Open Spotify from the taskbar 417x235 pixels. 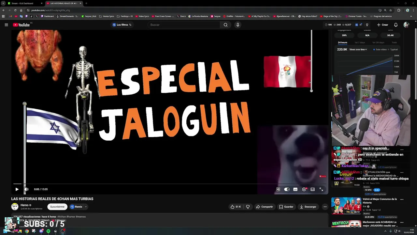[x=48, y=231]
